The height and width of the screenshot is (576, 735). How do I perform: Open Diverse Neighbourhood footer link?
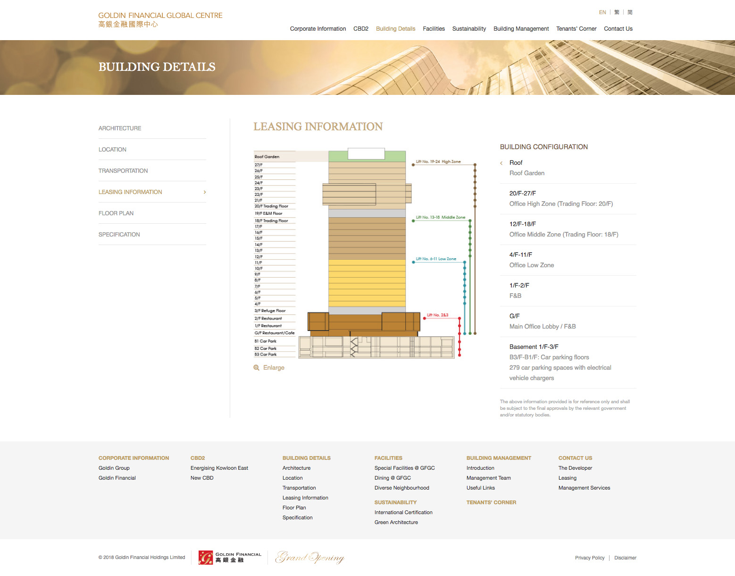click(402, 488)
